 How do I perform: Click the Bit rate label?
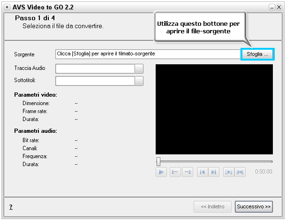pyautogui.click(x=31, y=140)
